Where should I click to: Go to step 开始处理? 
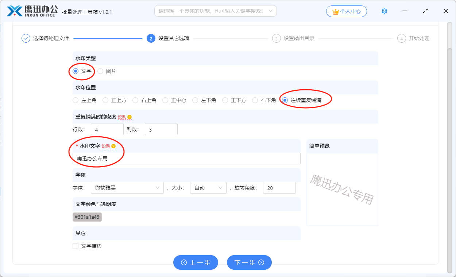point(419,38)
